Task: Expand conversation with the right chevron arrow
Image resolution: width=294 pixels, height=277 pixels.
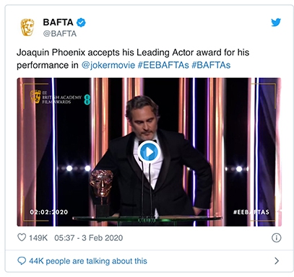Action: pos(277,260)
